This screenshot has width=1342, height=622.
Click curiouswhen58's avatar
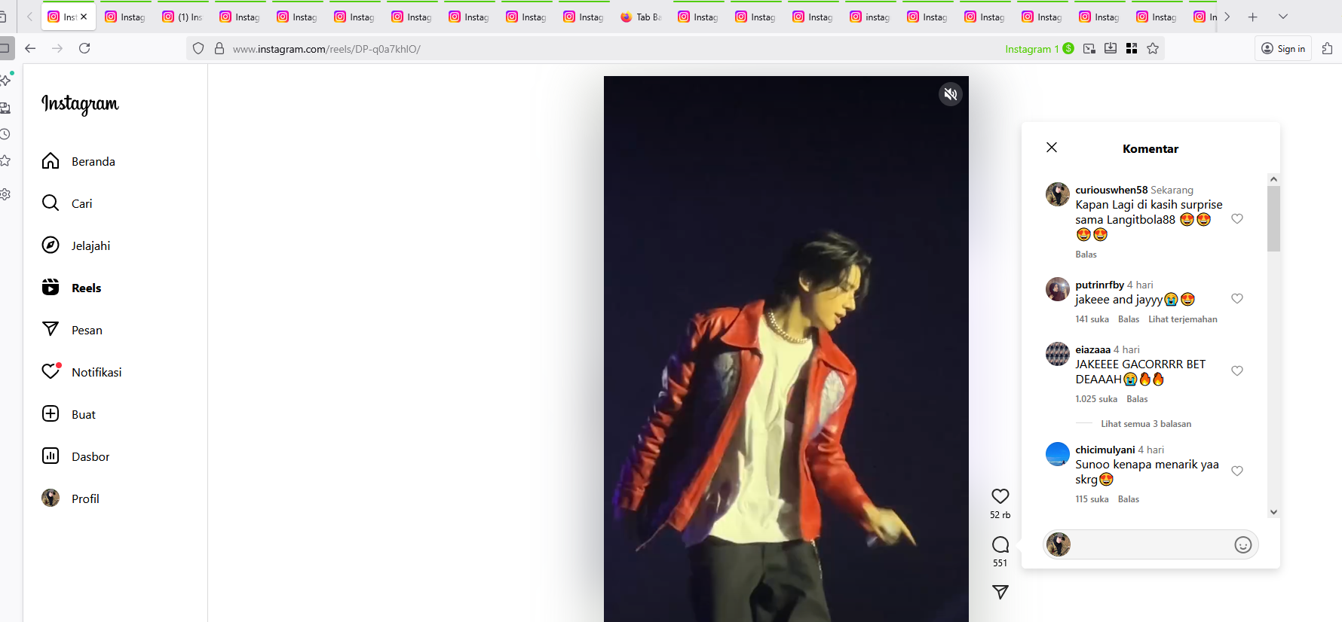(1058, 194)
